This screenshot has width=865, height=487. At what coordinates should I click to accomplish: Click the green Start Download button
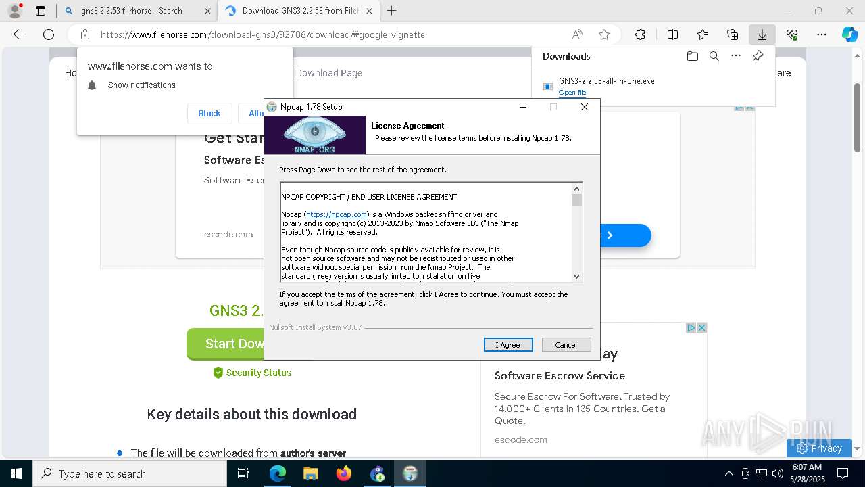[225, 344]
